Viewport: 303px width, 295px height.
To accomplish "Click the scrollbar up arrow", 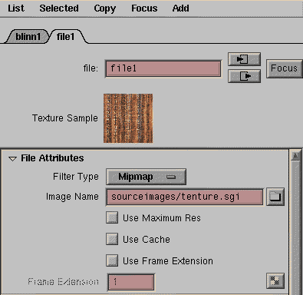I will click(x=295, y=155).
